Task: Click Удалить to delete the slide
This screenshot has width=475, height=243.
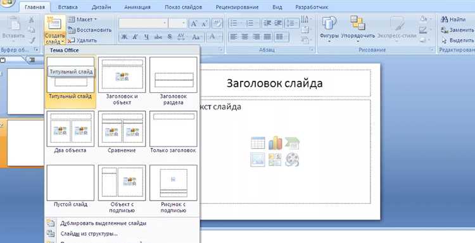Action: [x=82, y=40]
